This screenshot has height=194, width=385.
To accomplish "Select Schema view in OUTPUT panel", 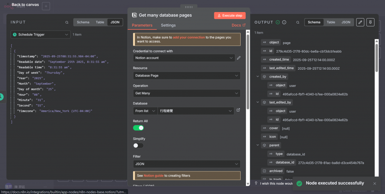I will click(x=314, y=22).
